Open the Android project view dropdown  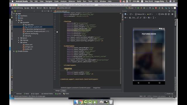pyautogui.click(x=25, y=11)
